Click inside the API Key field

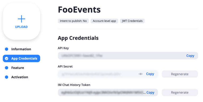tap(128, 56)
